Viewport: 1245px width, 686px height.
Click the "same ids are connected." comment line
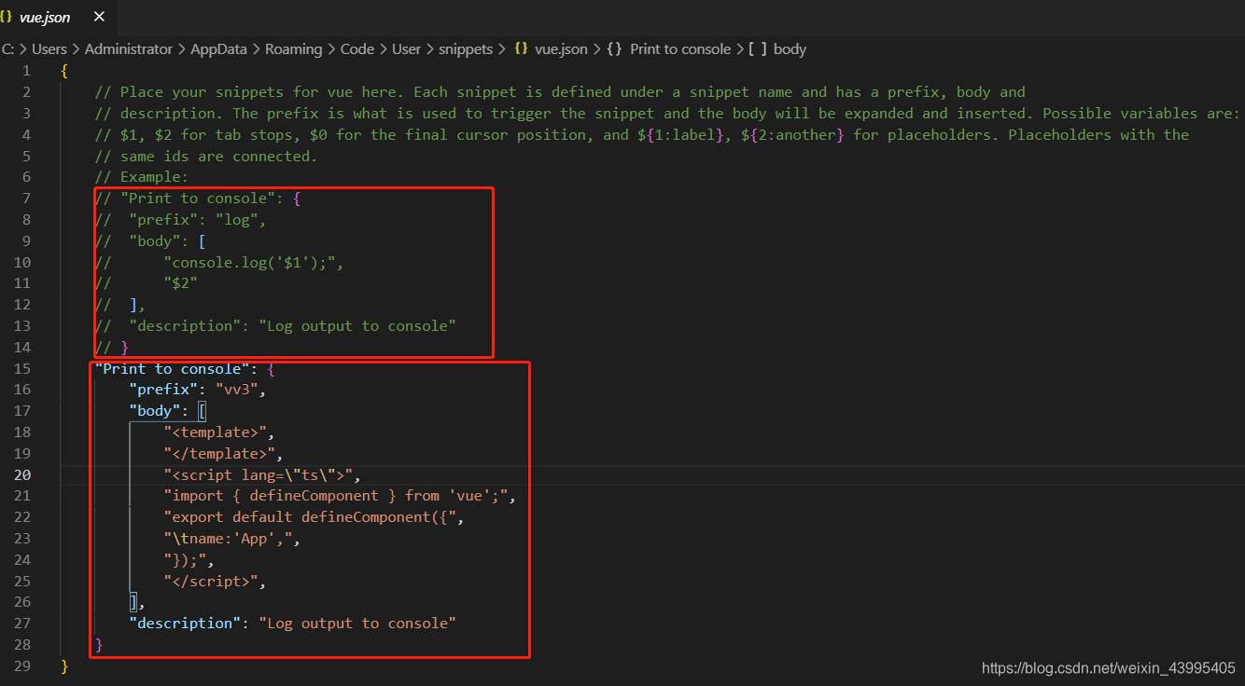click(205, 156)
